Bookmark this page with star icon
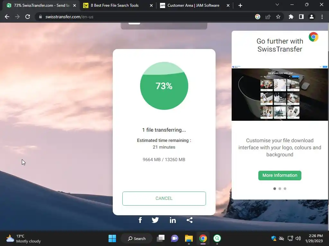Viewport: 329px width, 246px height. (278, 17)
